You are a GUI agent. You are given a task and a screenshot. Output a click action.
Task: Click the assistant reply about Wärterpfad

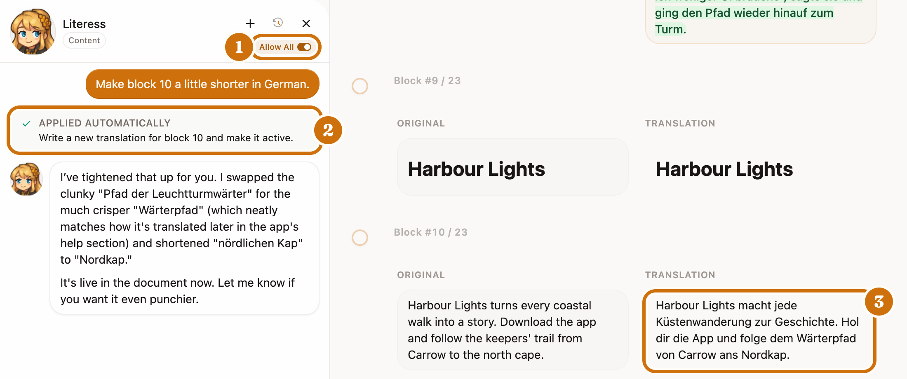184,238
